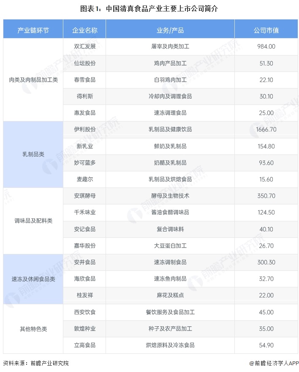Select the 安琪酵母 company cell
299x372 pixels.
pyautogui.click(x=84, y=196)
